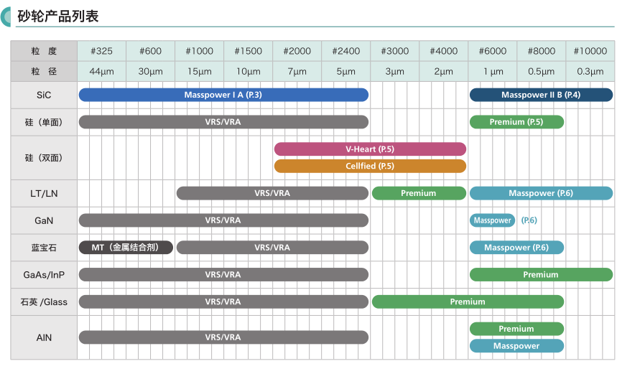Select Masspower (P.6) in the LT/LN row

[541, 193]
